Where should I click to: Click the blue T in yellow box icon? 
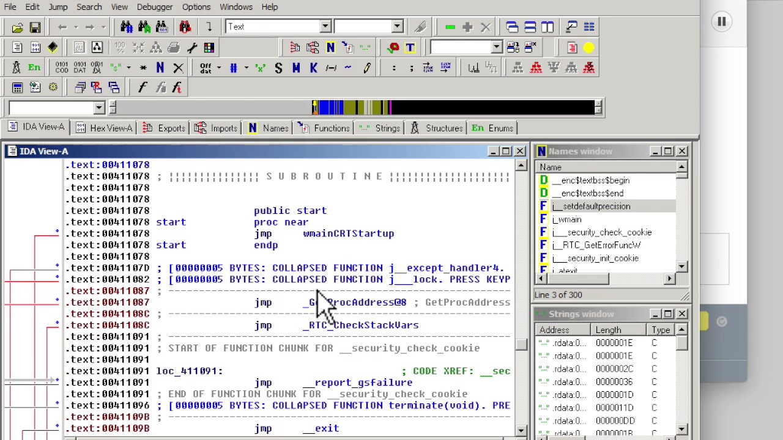410,48
